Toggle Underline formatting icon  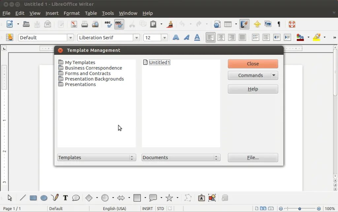click(197, 38)
